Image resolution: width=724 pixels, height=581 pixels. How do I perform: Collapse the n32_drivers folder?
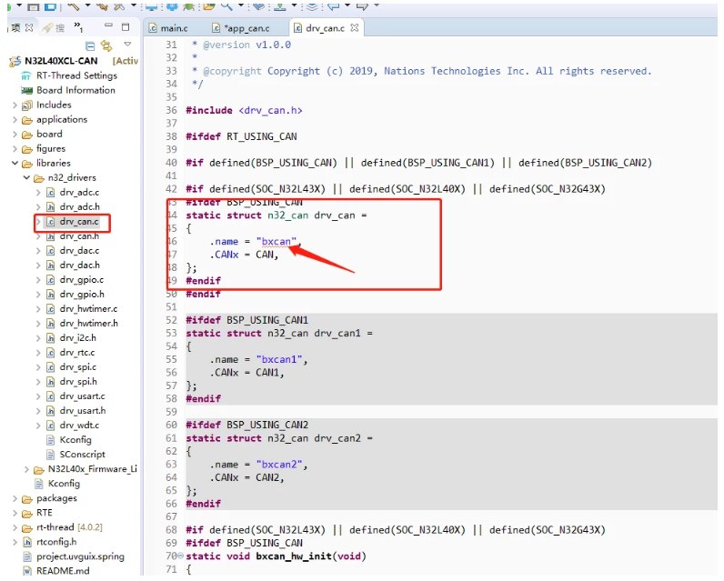[x=26, y=178]
